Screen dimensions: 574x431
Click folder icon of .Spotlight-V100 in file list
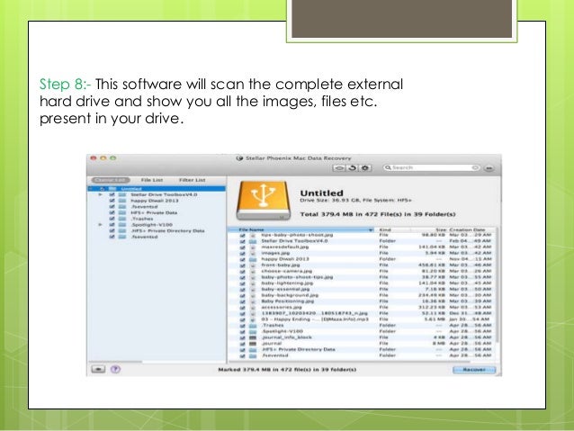[253, 331]
